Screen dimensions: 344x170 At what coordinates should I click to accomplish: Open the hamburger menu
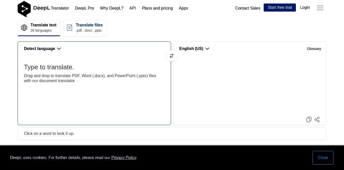tap(320, 8)
